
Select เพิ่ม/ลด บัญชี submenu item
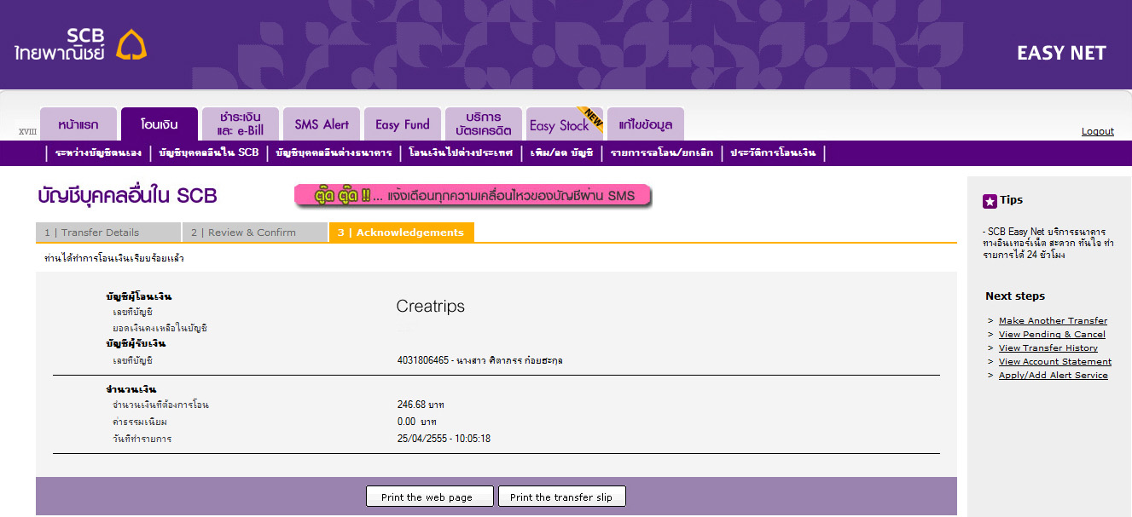pos(561,153)
